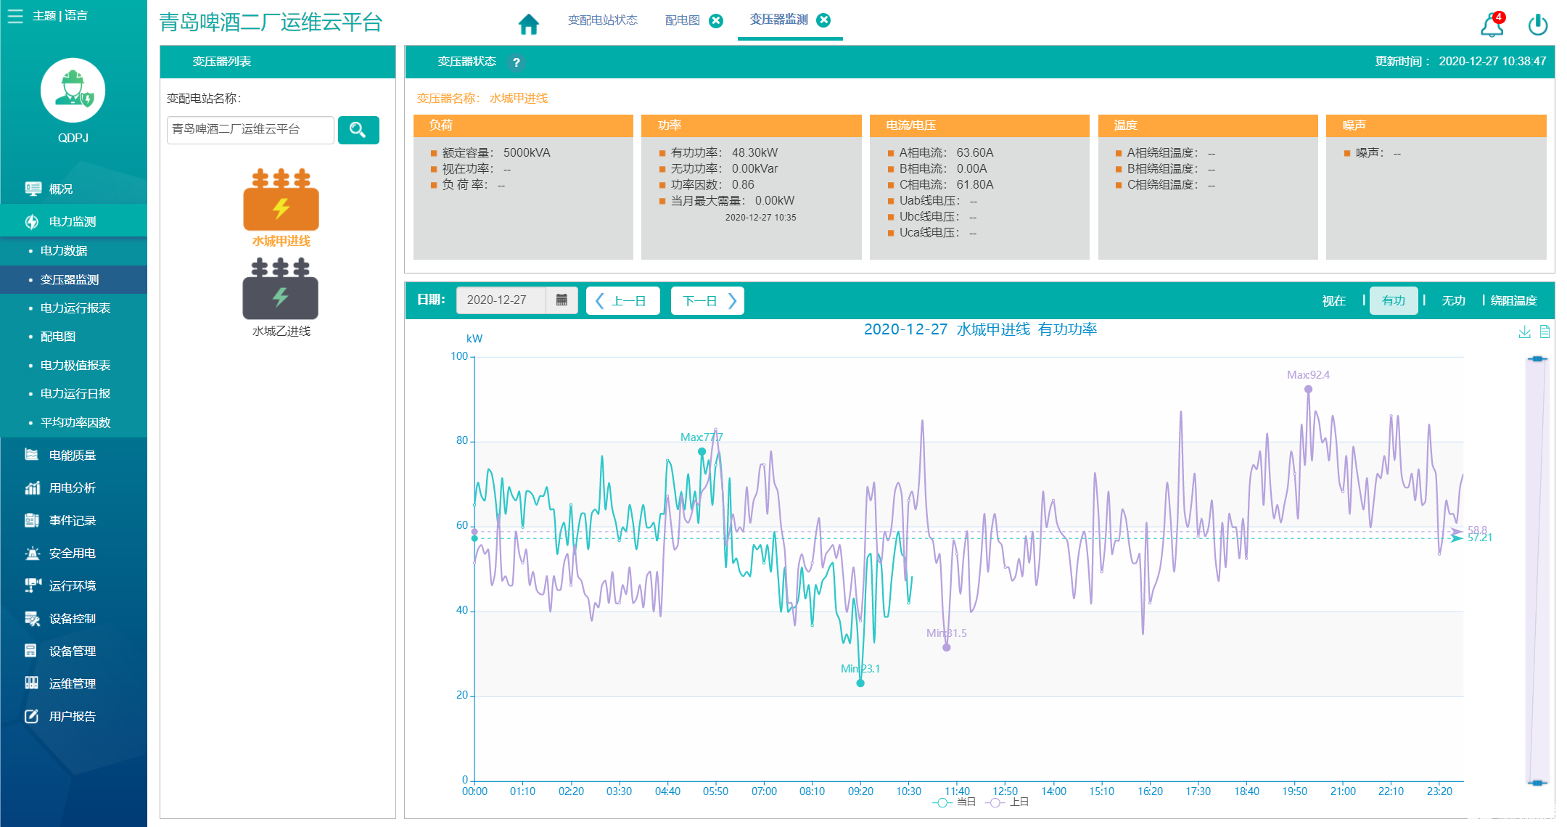Open the calendar date picker icon
1567x827 pixels.
pyautogui.click(x=562, y=300)
